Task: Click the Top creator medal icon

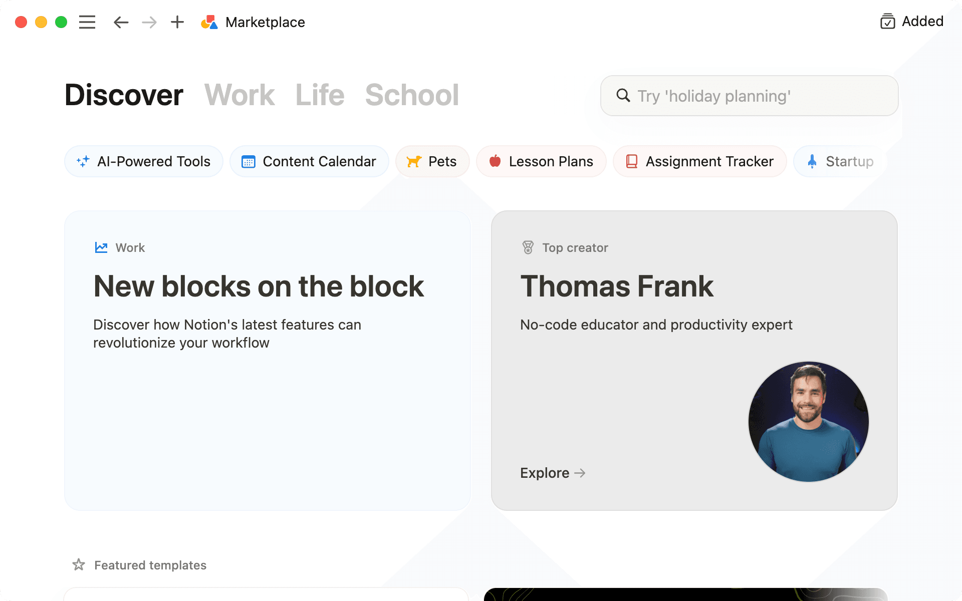Action: point(528,247)
